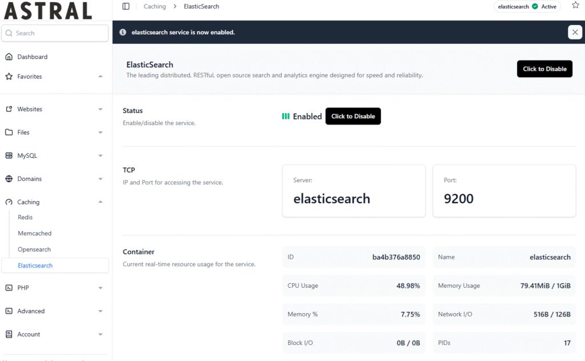The image size is (585, 361).
Task: Click the PIDs 17 value
Action: [x=567, y=343]
